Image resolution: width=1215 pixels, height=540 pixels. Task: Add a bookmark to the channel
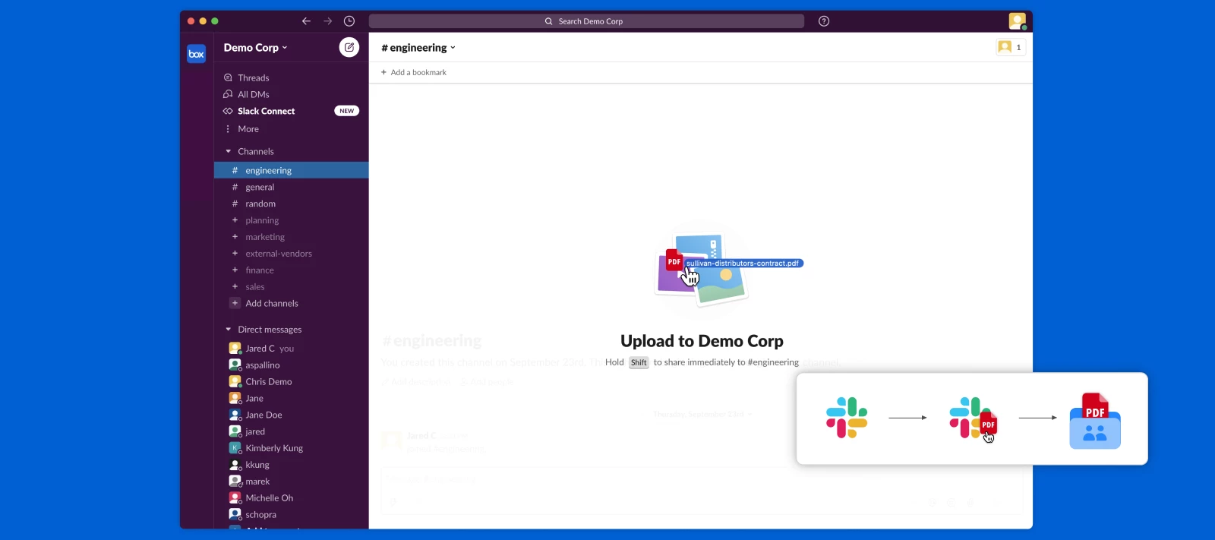point(414,72)
